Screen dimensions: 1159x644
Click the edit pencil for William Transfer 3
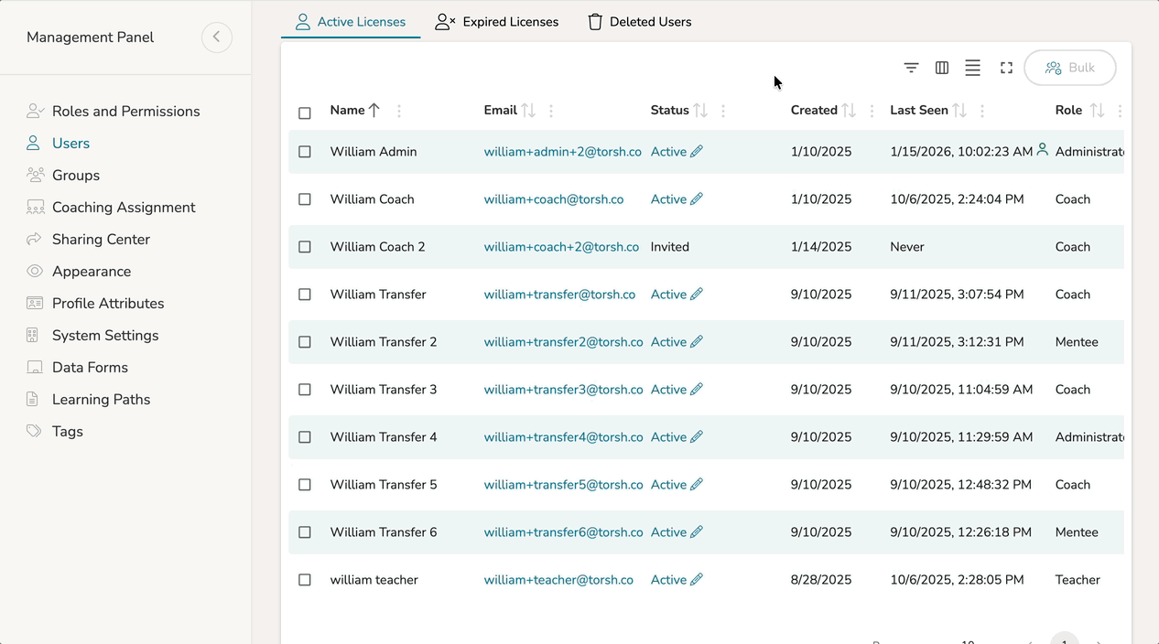(x=697, y=390)
